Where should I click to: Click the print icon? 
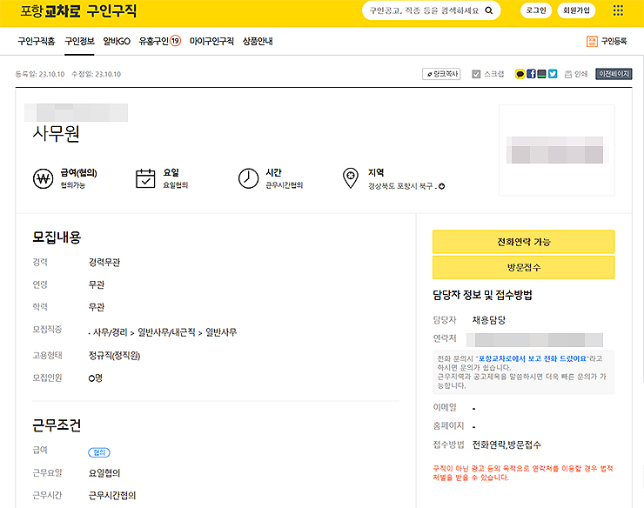click(x=568, y=74)
